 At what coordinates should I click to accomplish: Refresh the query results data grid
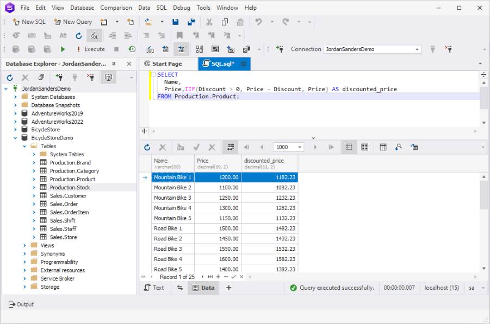147,147
